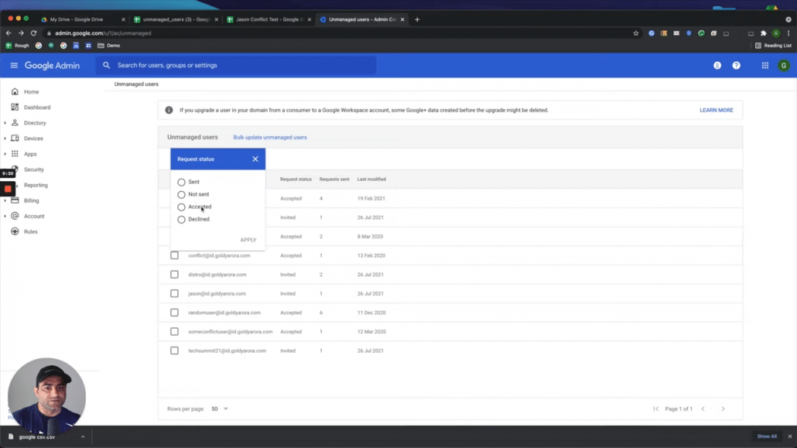
Task: Expand the Apps section in sidebar
Action: pos(5,154)
